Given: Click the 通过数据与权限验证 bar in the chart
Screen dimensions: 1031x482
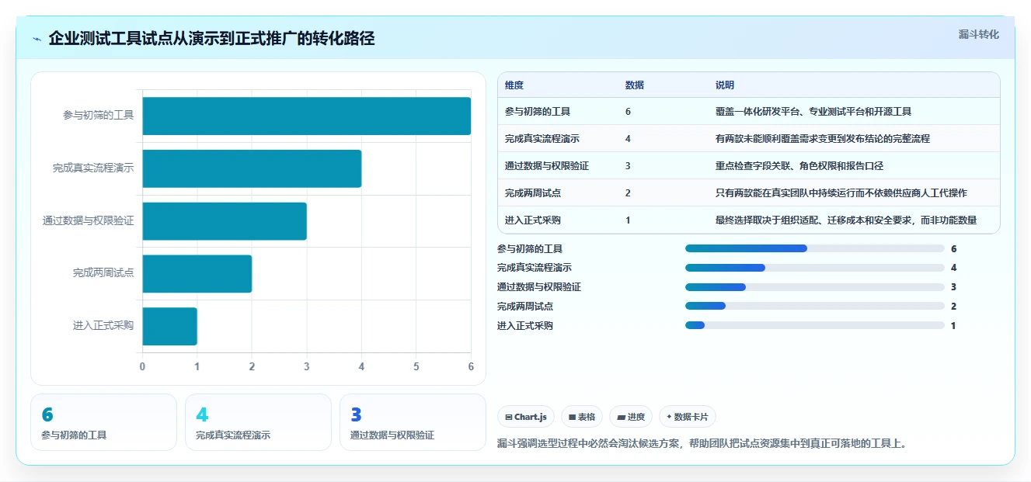Looking at the screenshot, I should click(x=225, y=221).
